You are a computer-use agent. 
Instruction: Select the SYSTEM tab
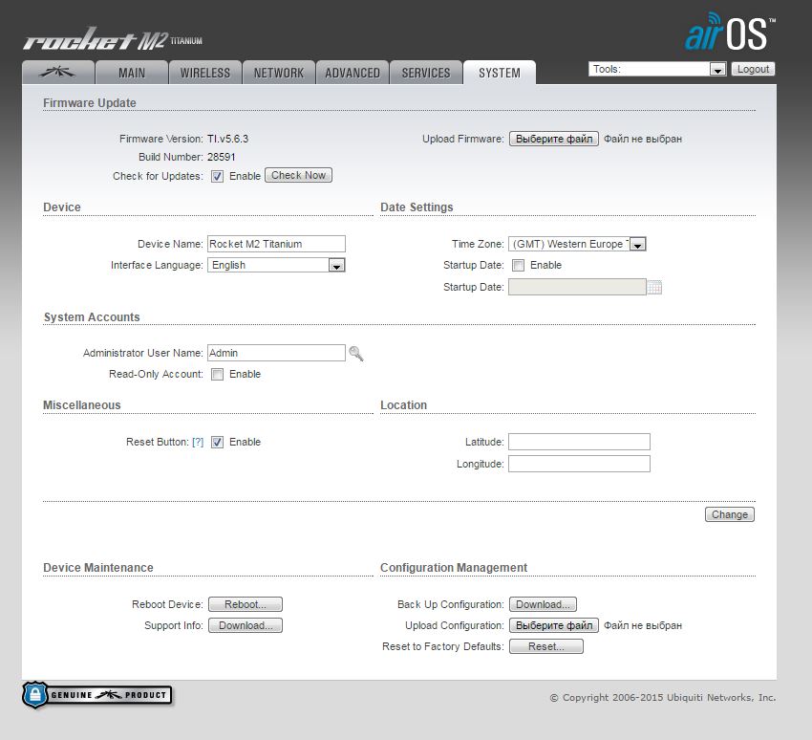500,73
